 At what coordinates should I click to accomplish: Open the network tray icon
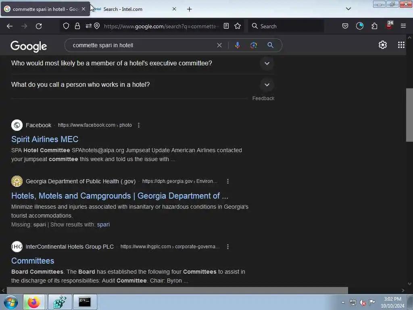(x=353, y=303)
